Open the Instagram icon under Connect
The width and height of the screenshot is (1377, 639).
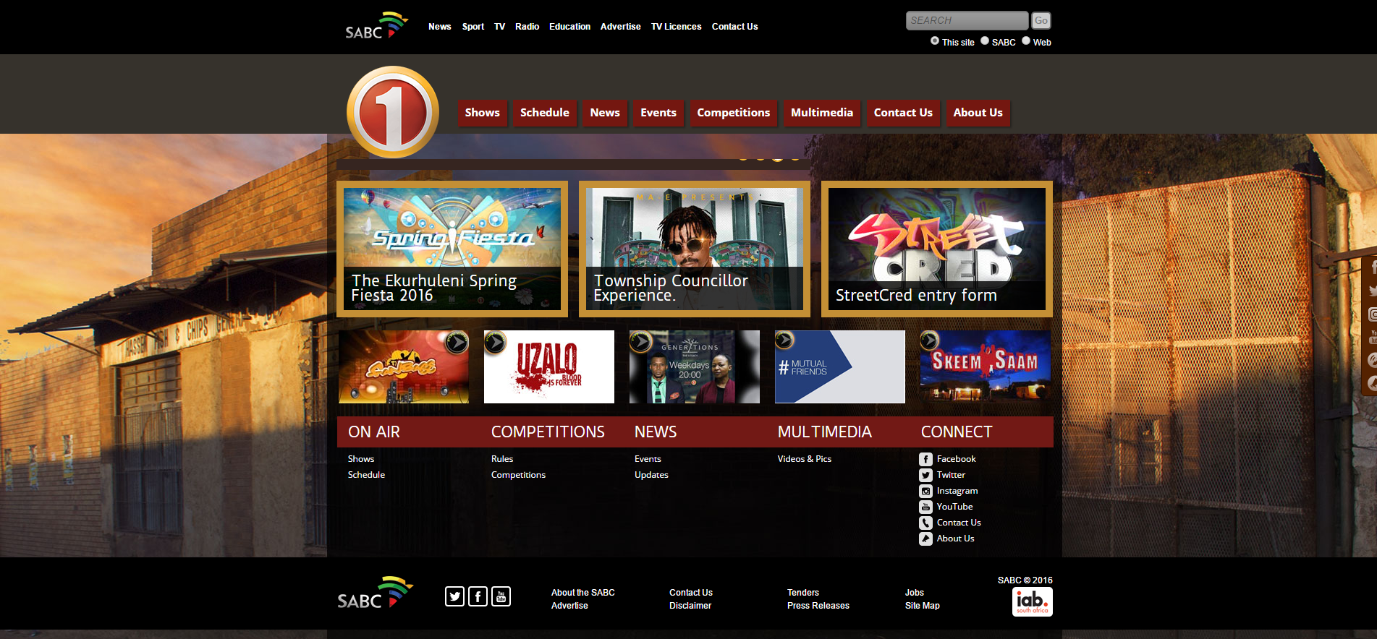click(x=925, y=491)
